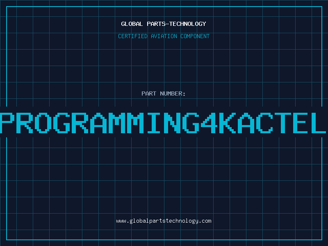Click the part number PROGRAMMING4KACTEL
Screen dimensions: 328x246
pos(163,123)
